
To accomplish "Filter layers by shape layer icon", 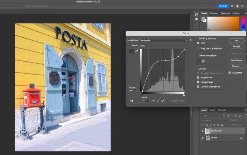I will pyautogui.click(x=236, y=116).
